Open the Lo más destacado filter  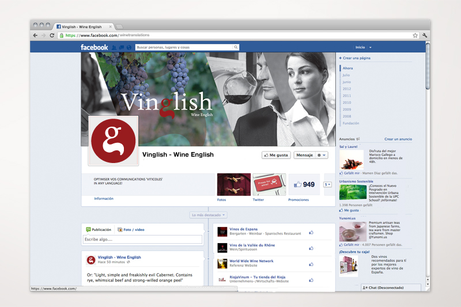pos(209,215)
